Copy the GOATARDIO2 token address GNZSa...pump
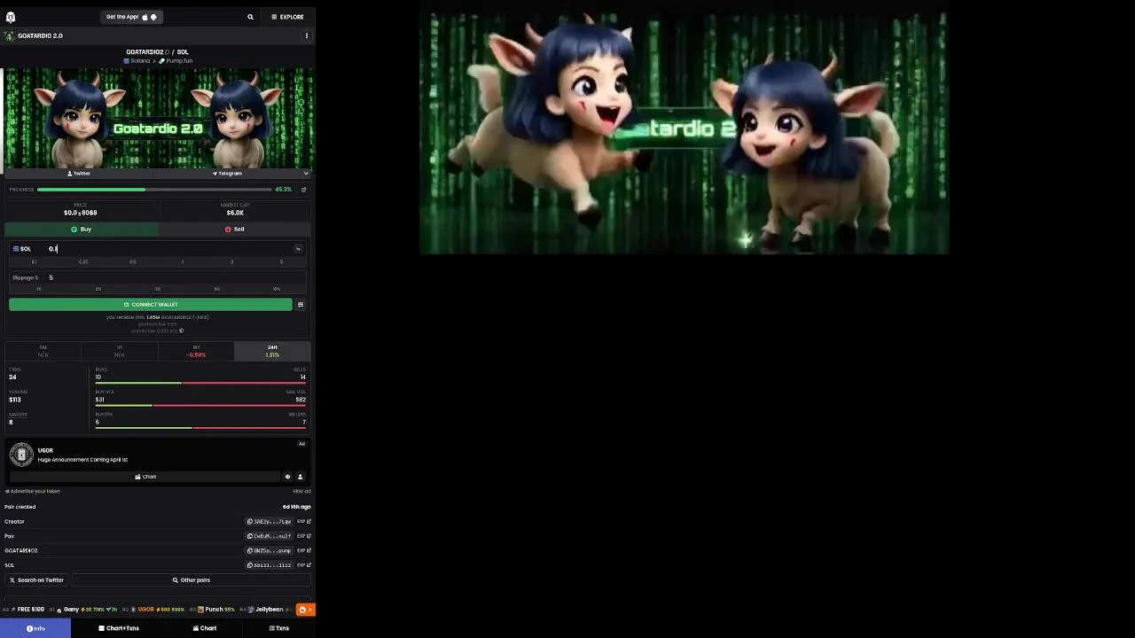This screenshot has width=1135, height=638. 270,551
